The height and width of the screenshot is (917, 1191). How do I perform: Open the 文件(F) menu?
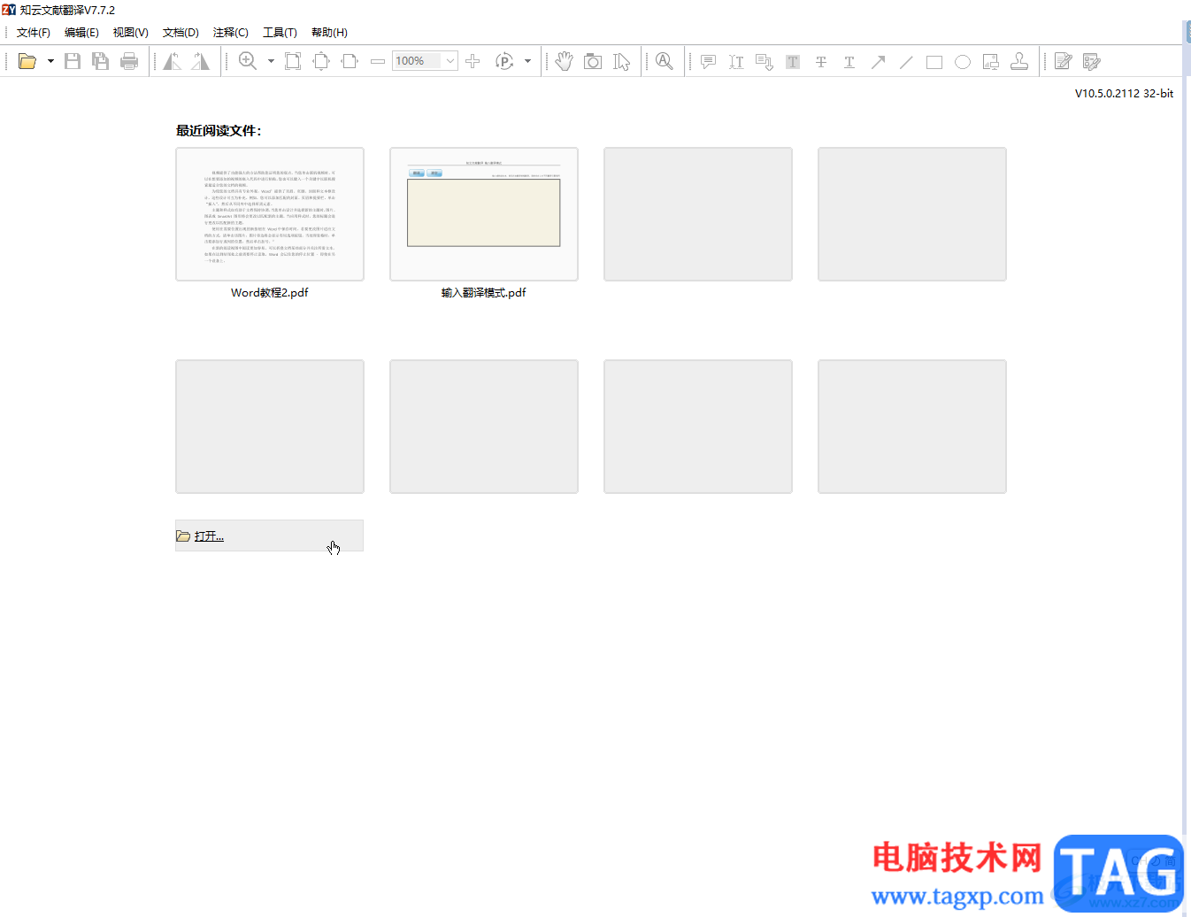34,32
